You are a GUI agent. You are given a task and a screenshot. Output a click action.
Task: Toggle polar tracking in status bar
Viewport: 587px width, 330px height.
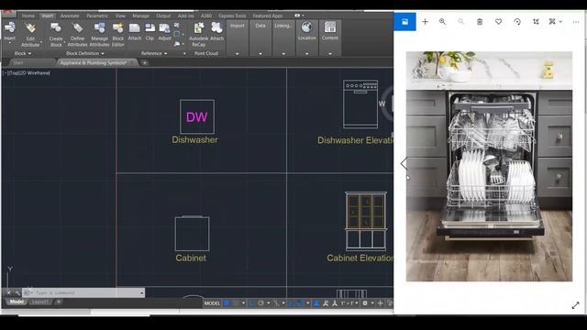[260, 303]
